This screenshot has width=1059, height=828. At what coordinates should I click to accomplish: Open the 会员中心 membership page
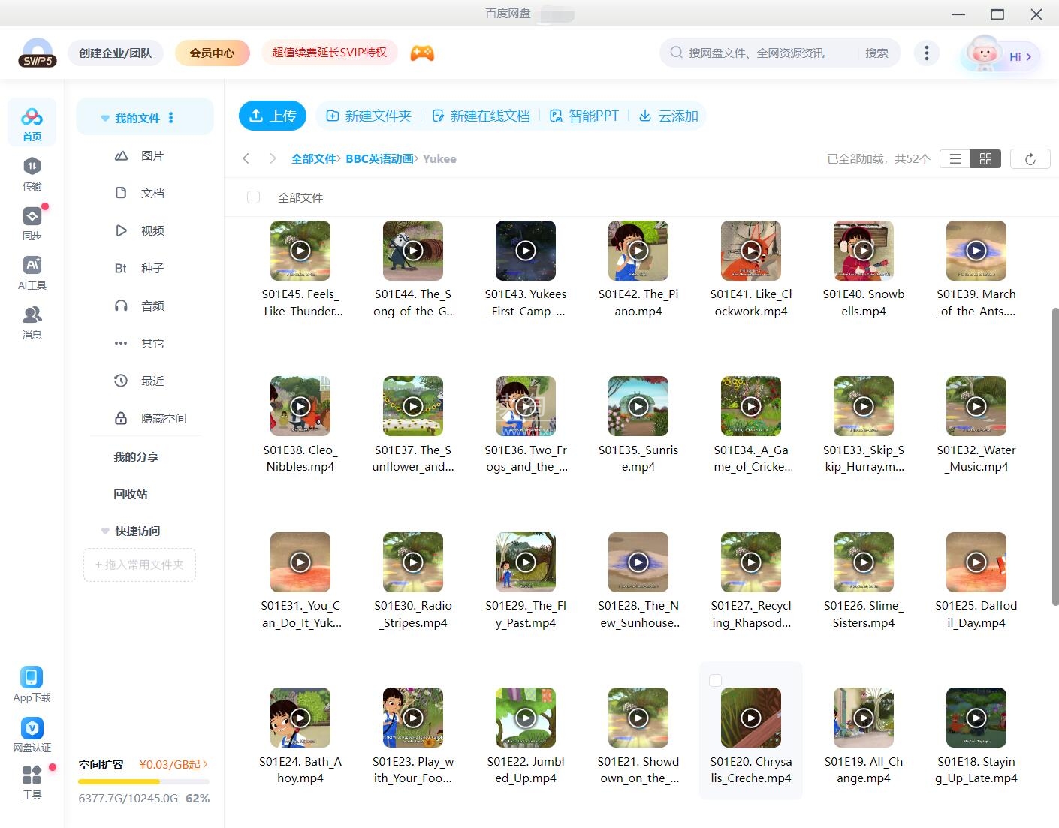click(212, 53)
